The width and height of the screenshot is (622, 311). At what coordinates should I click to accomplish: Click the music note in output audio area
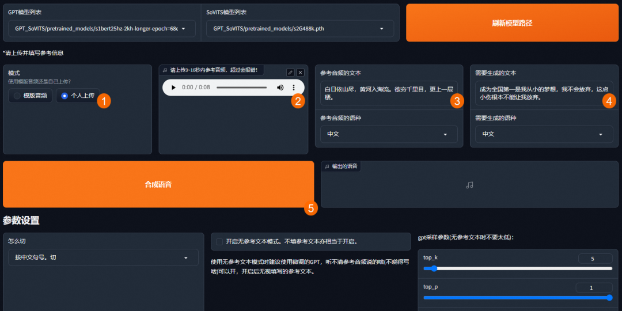click(x=470, y=185)
